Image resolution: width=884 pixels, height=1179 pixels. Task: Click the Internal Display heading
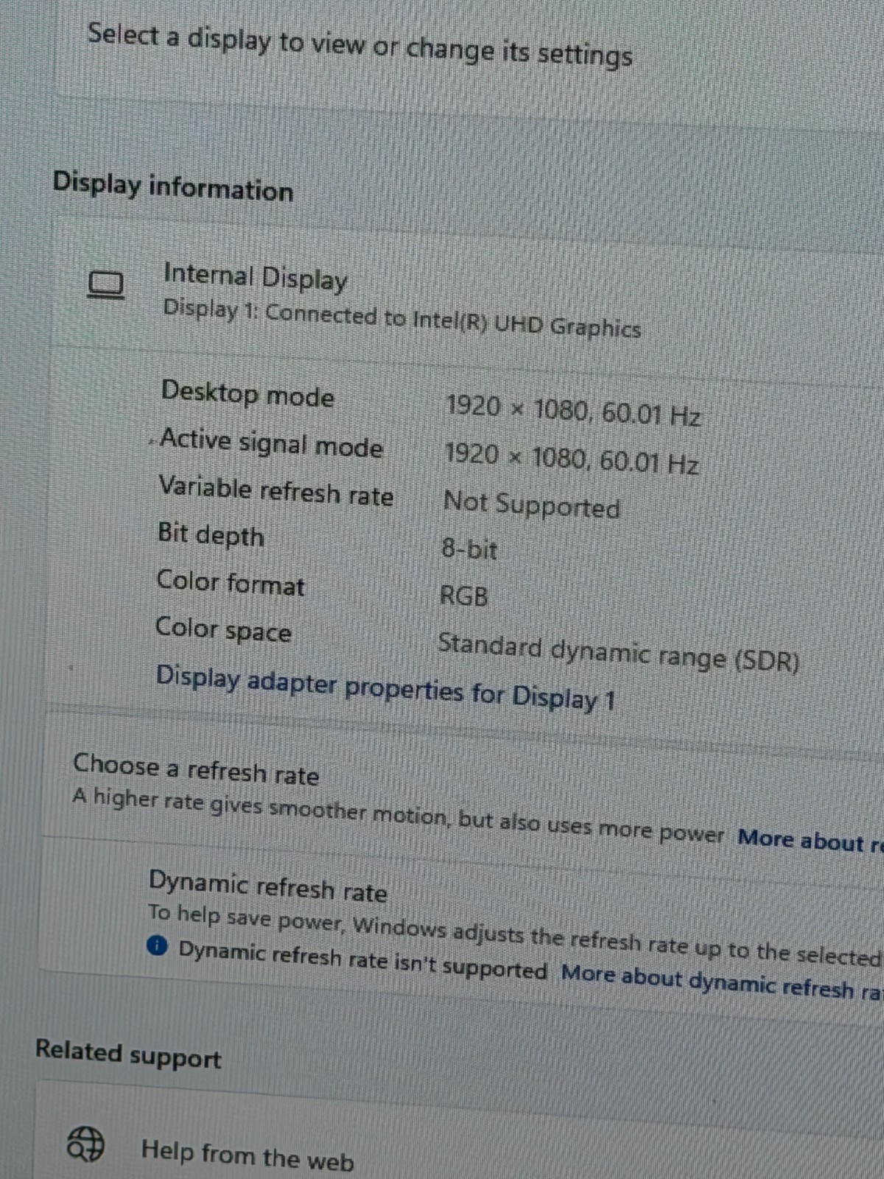[255, 277]
